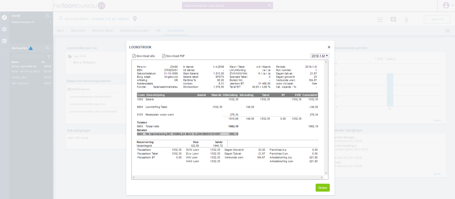Viewport: 455px width, 199px height.
Task: Click the Medewerker search magnifier icon
Action: [48, 48]
